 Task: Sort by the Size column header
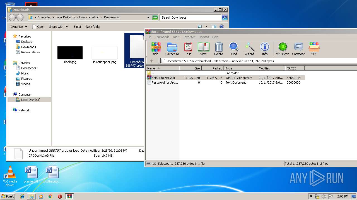click(x=190, y=68)
